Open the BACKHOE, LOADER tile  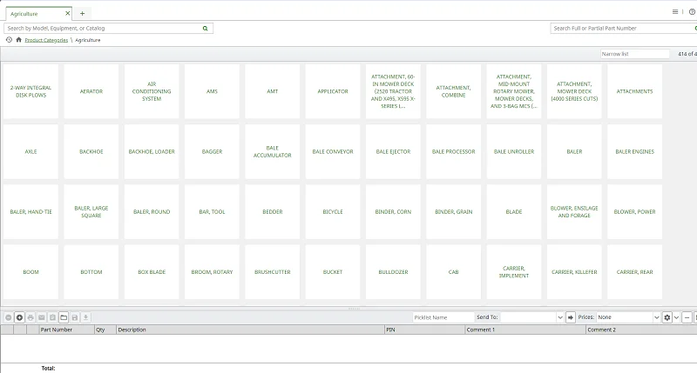[152, 151]
